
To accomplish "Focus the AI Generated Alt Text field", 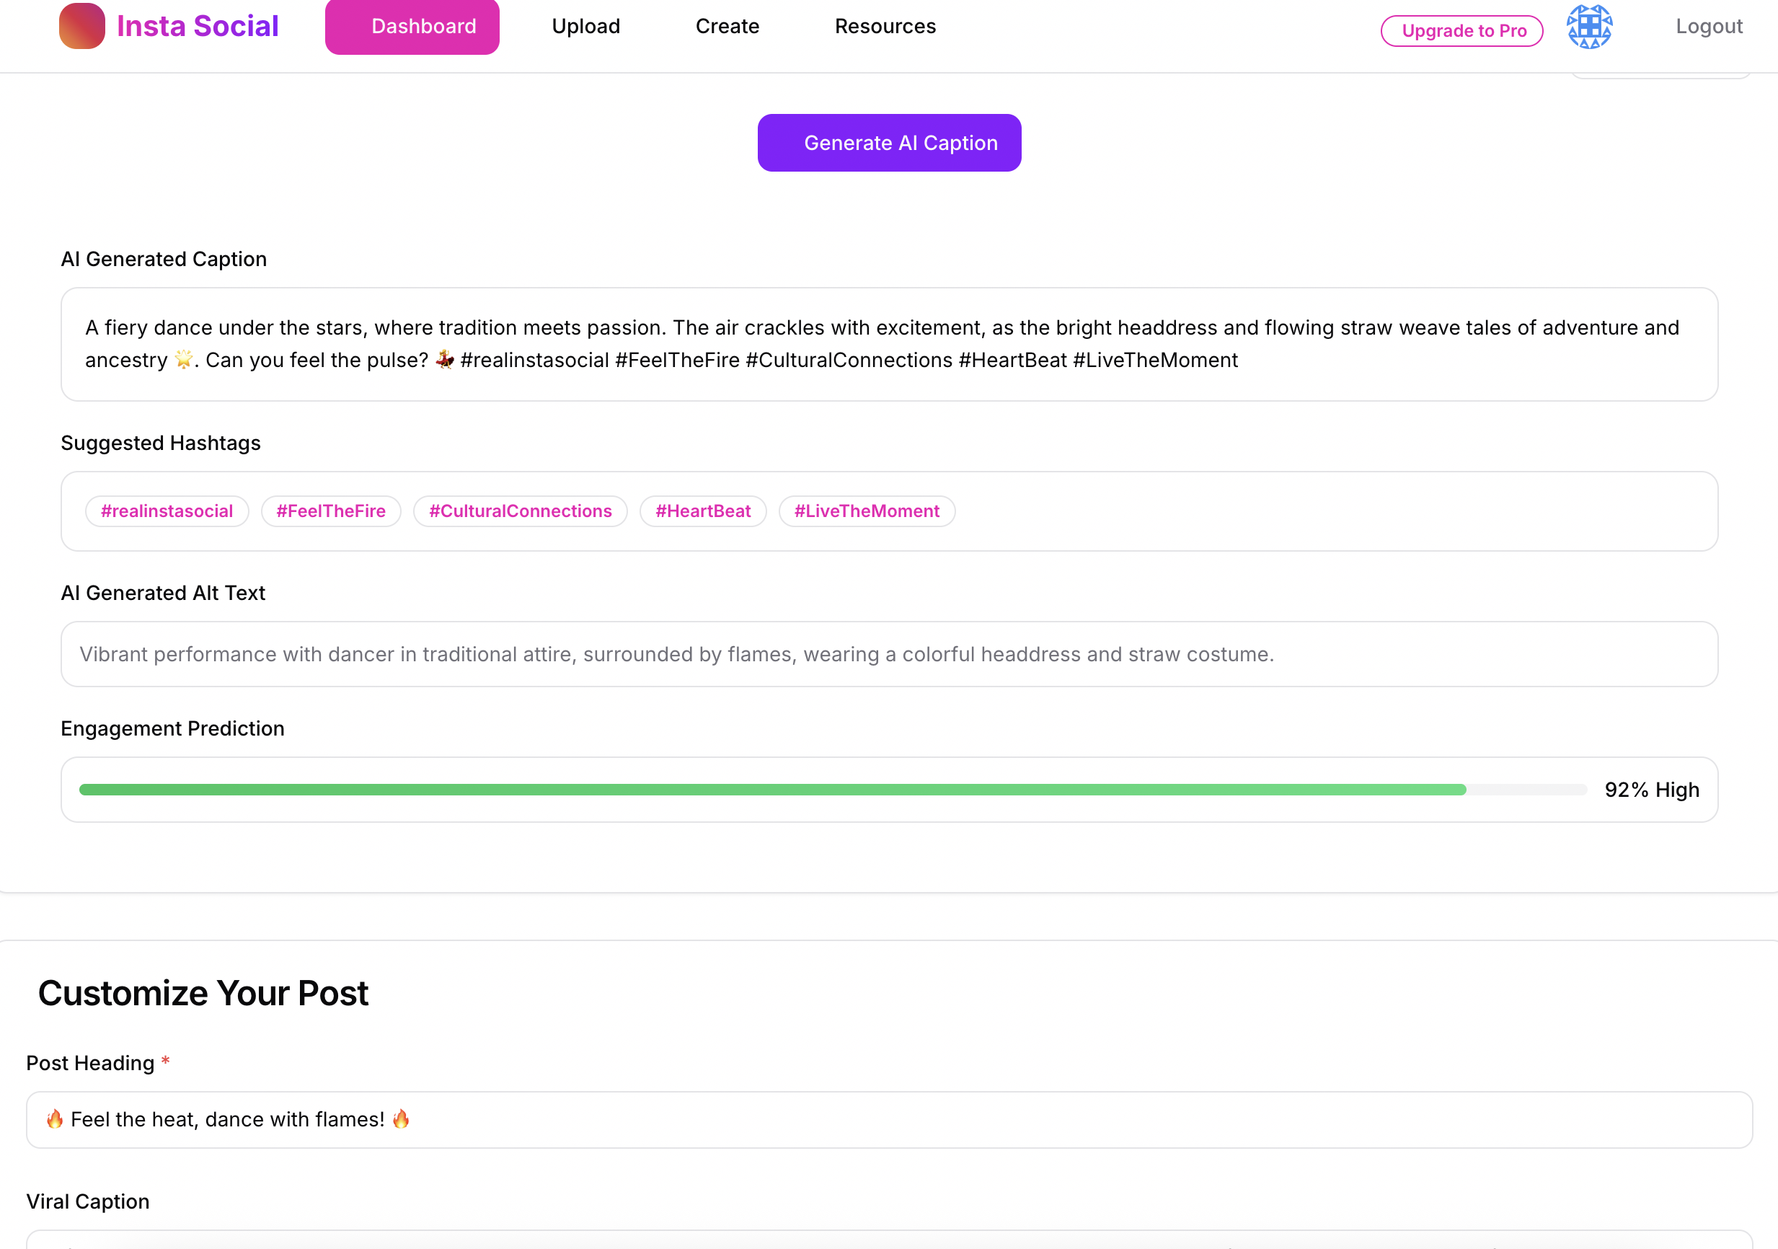I will [x=888, y=654].
